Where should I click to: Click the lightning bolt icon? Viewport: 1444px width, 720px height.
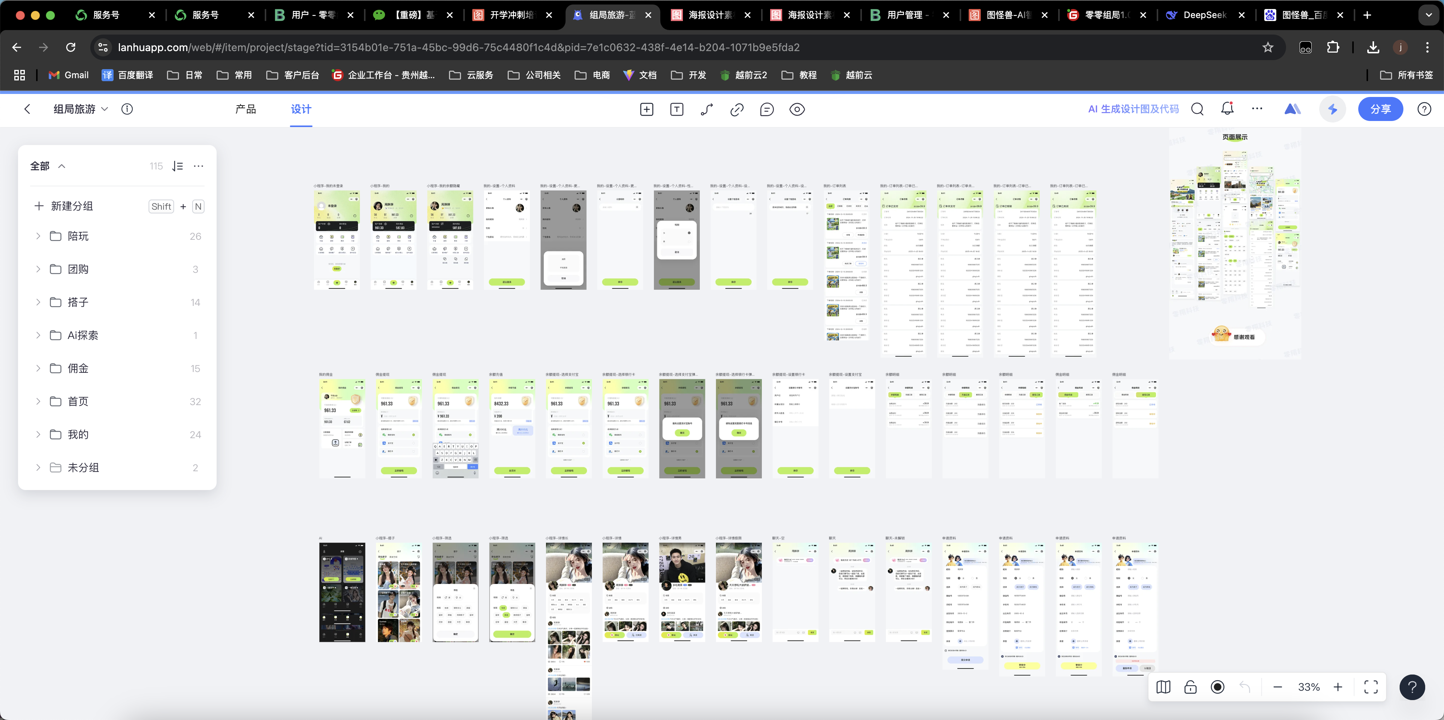(1333, 109)
